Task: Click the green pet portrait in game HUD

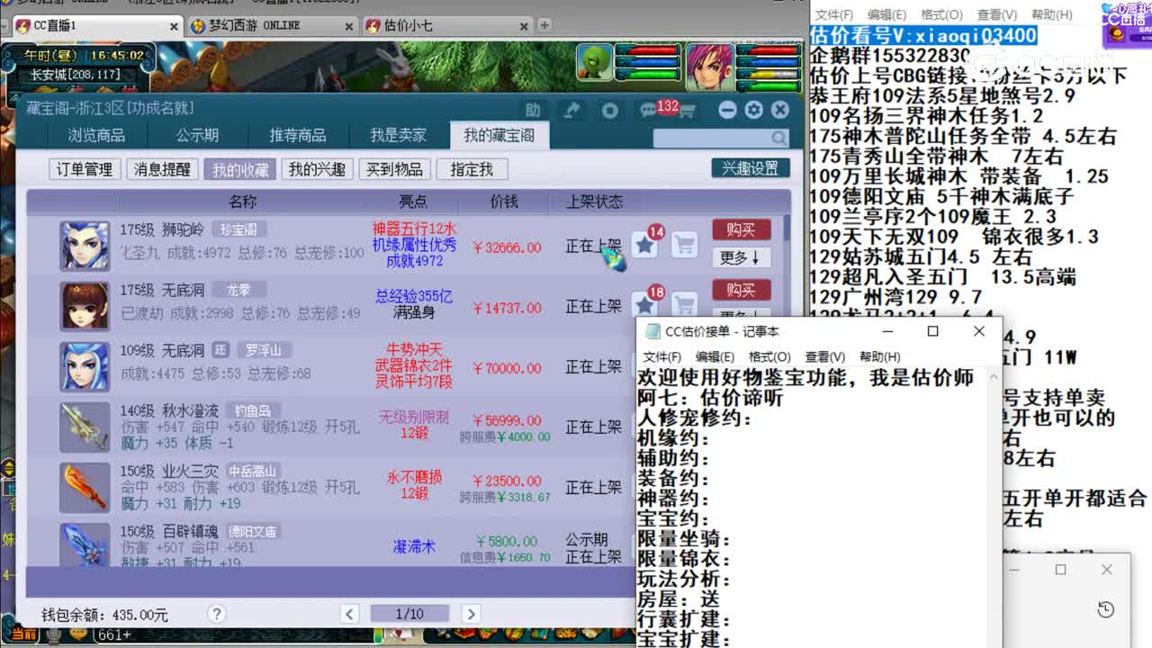Action: (x=594, y=62)
